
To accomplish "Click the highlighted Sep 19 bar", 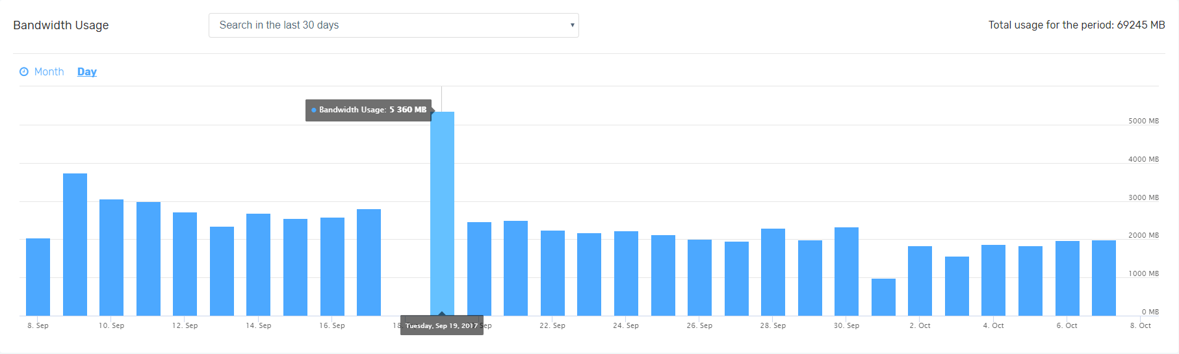I will pyautogui.click(x=442, y=214).
